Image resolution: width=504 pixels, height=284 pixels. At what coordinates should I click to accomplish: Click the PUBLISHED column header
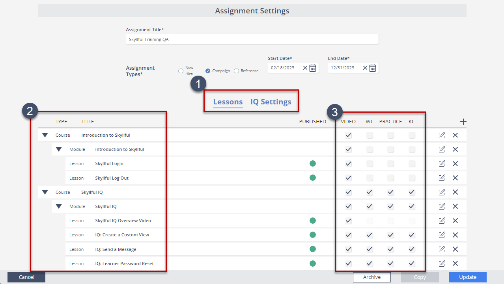pos(313,122)
